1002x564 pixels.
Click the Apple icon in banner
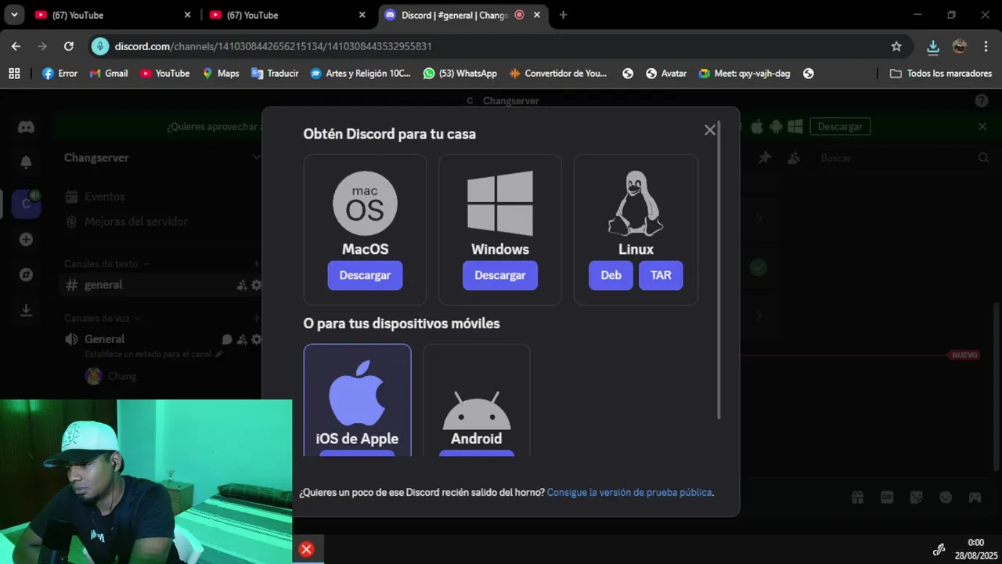[756, 127]
